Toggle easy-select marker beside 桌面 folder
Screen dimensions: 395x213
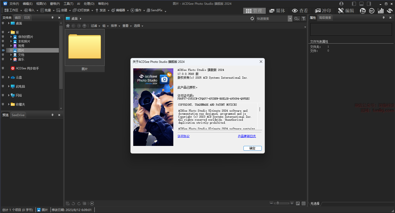coord(3,23)
